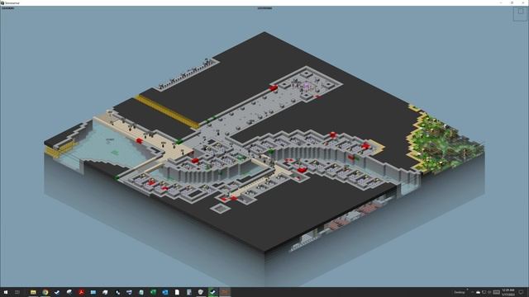Open the Desktop toolbar on taskbar

460,292
